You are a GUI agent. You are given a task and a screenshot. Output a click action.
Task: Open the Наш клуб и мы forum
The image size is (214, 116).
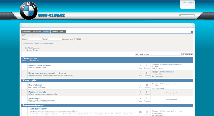(35, 85)
